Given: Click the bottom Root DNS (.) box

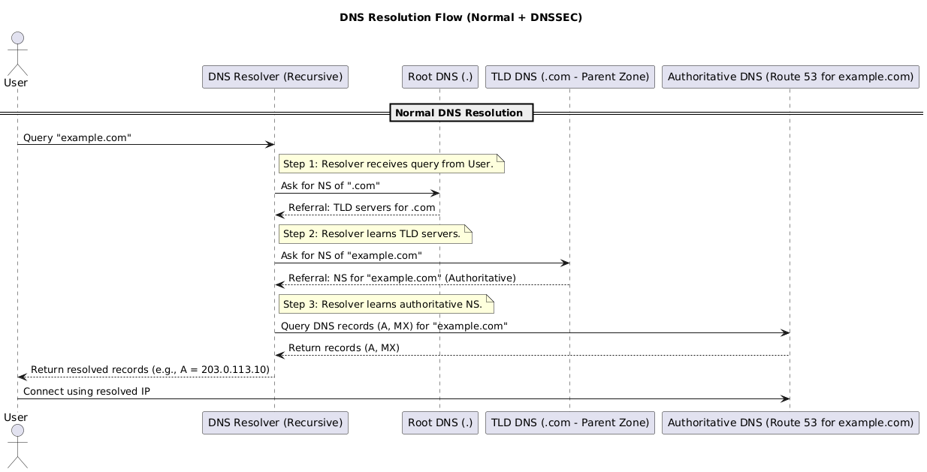Looking at the screenshot, I should 439,422.
